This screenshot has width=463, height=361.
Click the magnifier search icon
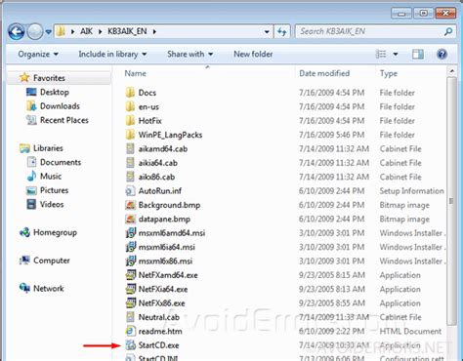pos(448,31)
